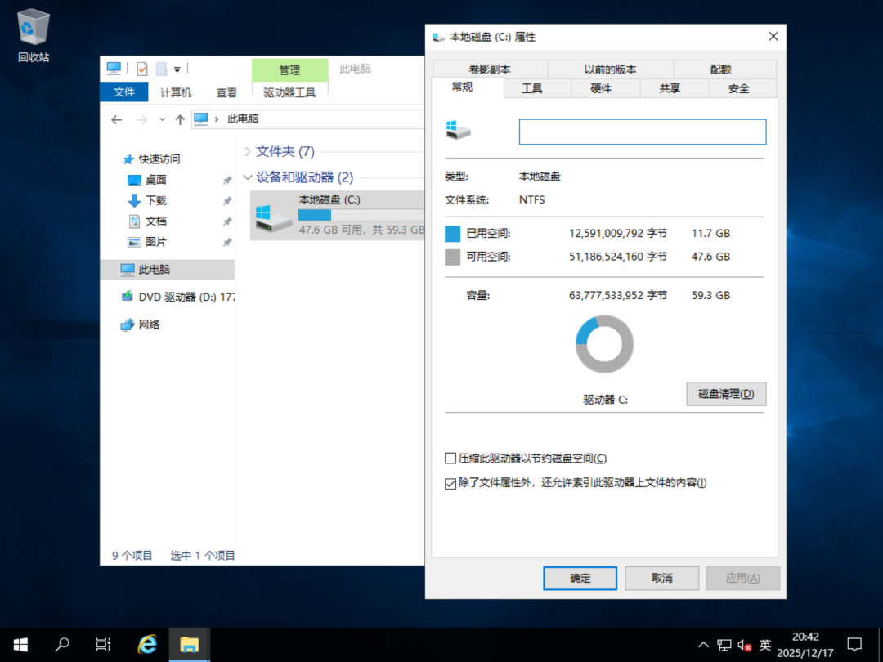883x662 pixels.
Task: Unmute the speaker in the system tray
Action: (x=746, y=643)
